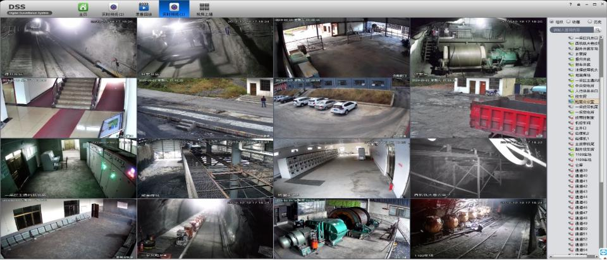The width and height of the screenshot is (607, 260).
Task: Click the 实时预览(2) live preview icon
Action: [x=113, y=8]
